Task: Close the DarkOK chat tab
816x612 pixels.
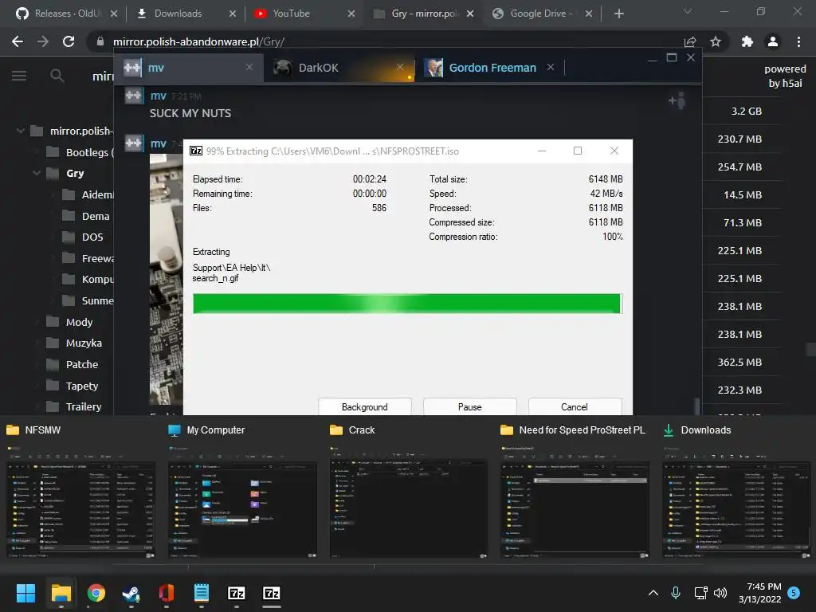Action: [x=400, y=67]
